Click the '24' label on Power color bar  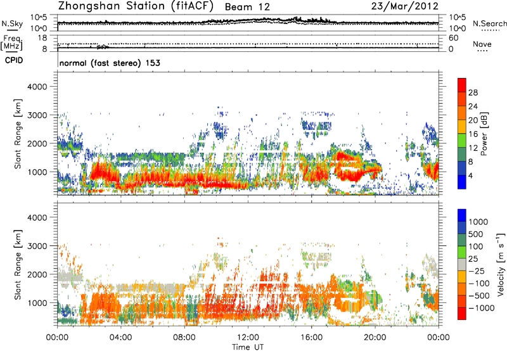[x=473, y=106]
